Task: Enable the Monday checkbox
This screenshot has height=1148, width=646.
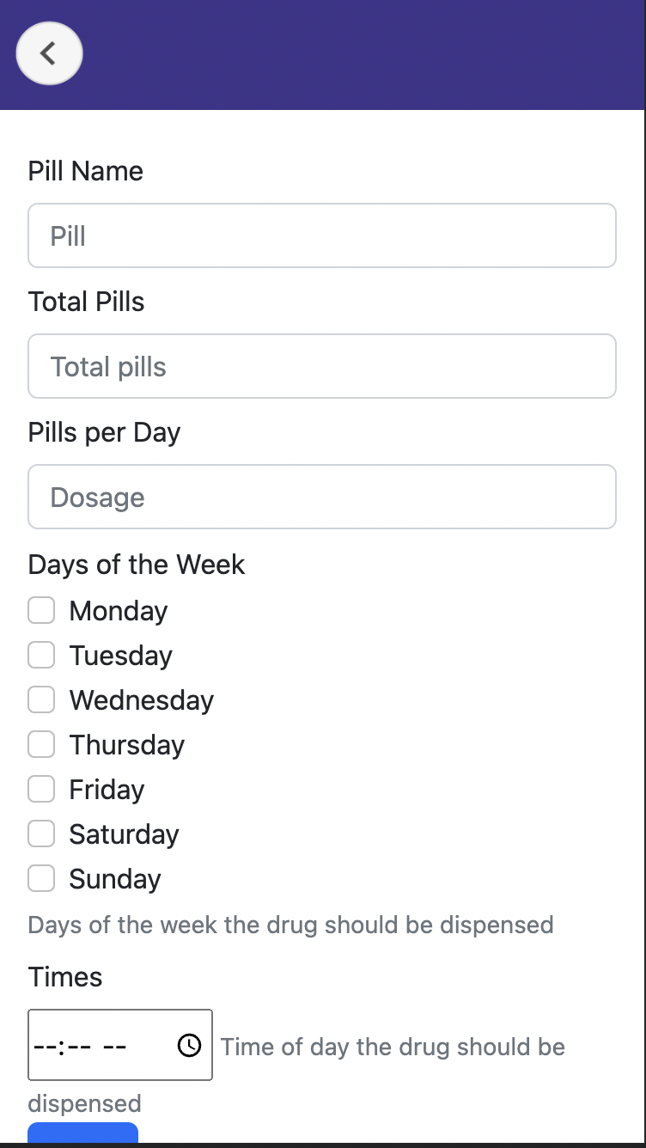Action: coord(41,610)
